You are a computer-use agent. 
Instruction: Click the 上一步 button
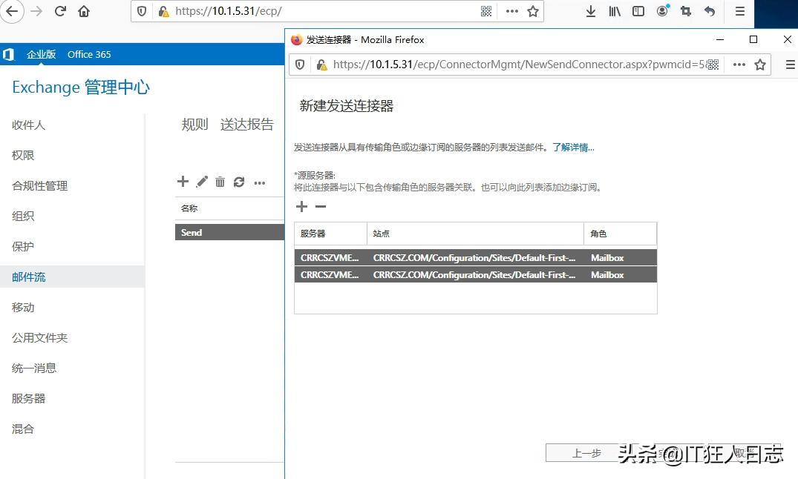coord(587,453)
